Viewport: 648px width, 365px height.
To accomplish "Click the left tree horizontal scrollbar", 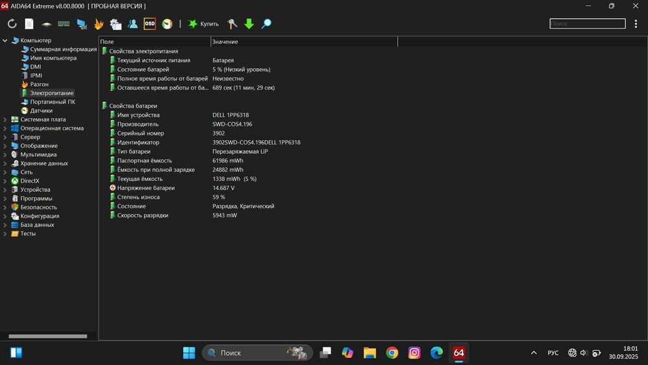I will pyautogui.click(x=48, y=336).
